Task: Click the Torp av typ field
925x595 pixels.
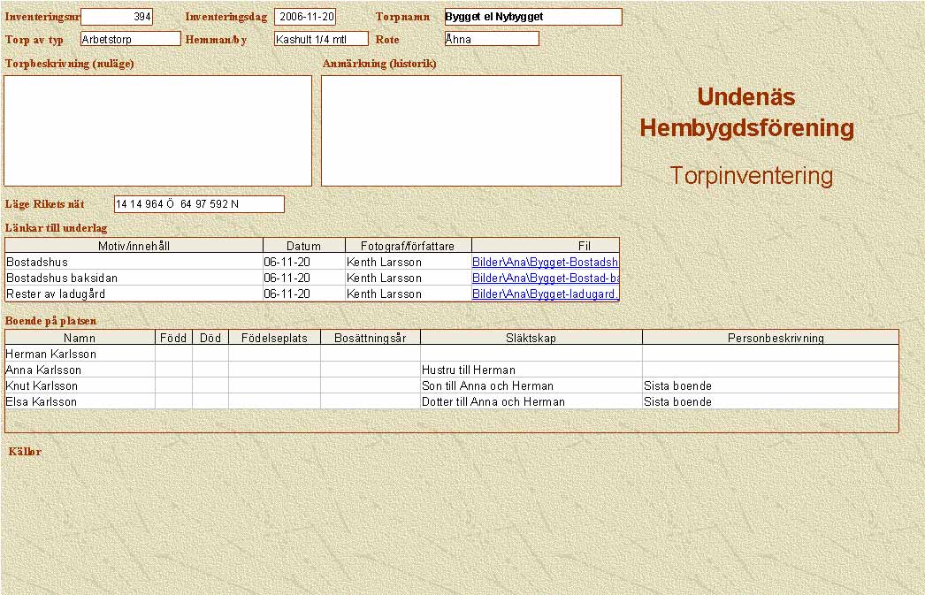Action: pos(130,39)
